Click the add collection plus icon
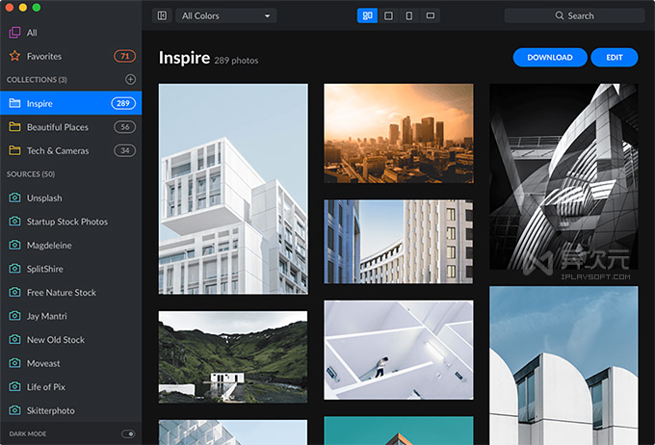Screen dimensions: 655x445 [x=131, y=79]
